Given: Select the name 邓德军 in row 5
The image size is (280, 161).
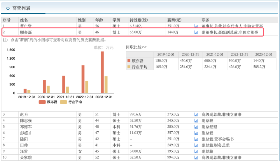Looking at the screenshot, I should pos(26,127).
